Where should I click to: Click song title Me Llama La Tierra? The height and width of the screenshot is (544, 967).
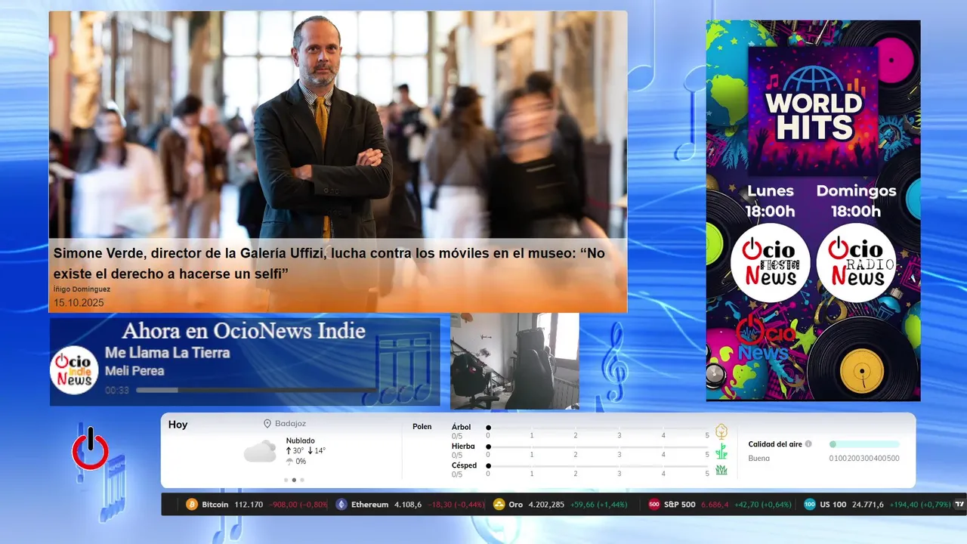(x=167, y=353)
